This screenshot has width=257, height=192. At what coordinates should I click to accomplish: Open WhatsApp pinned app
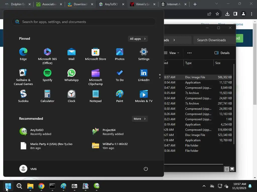72,75
